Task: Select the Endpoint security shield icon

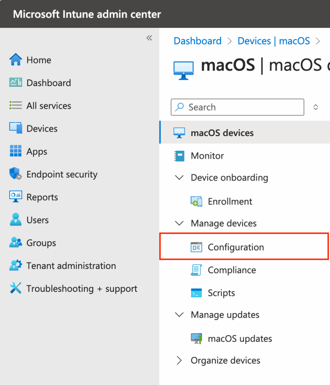Action: [x=15, y=174]
